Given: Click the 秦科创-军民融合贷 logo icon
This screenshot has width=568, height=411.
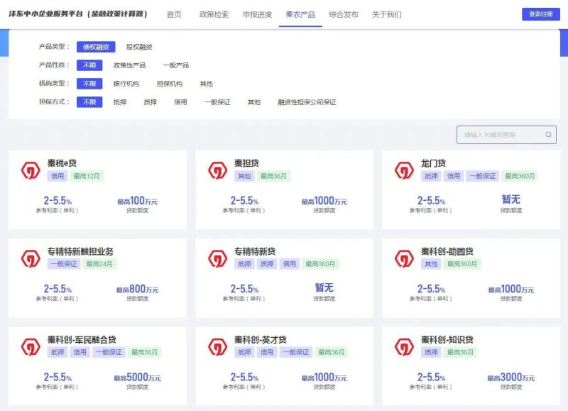Looking at the screenshot, I should pos(31,346).
